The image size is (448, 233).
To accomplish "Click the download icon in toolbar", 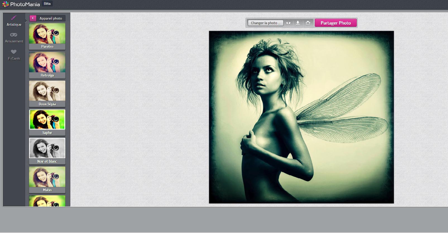I will point(298,23).
